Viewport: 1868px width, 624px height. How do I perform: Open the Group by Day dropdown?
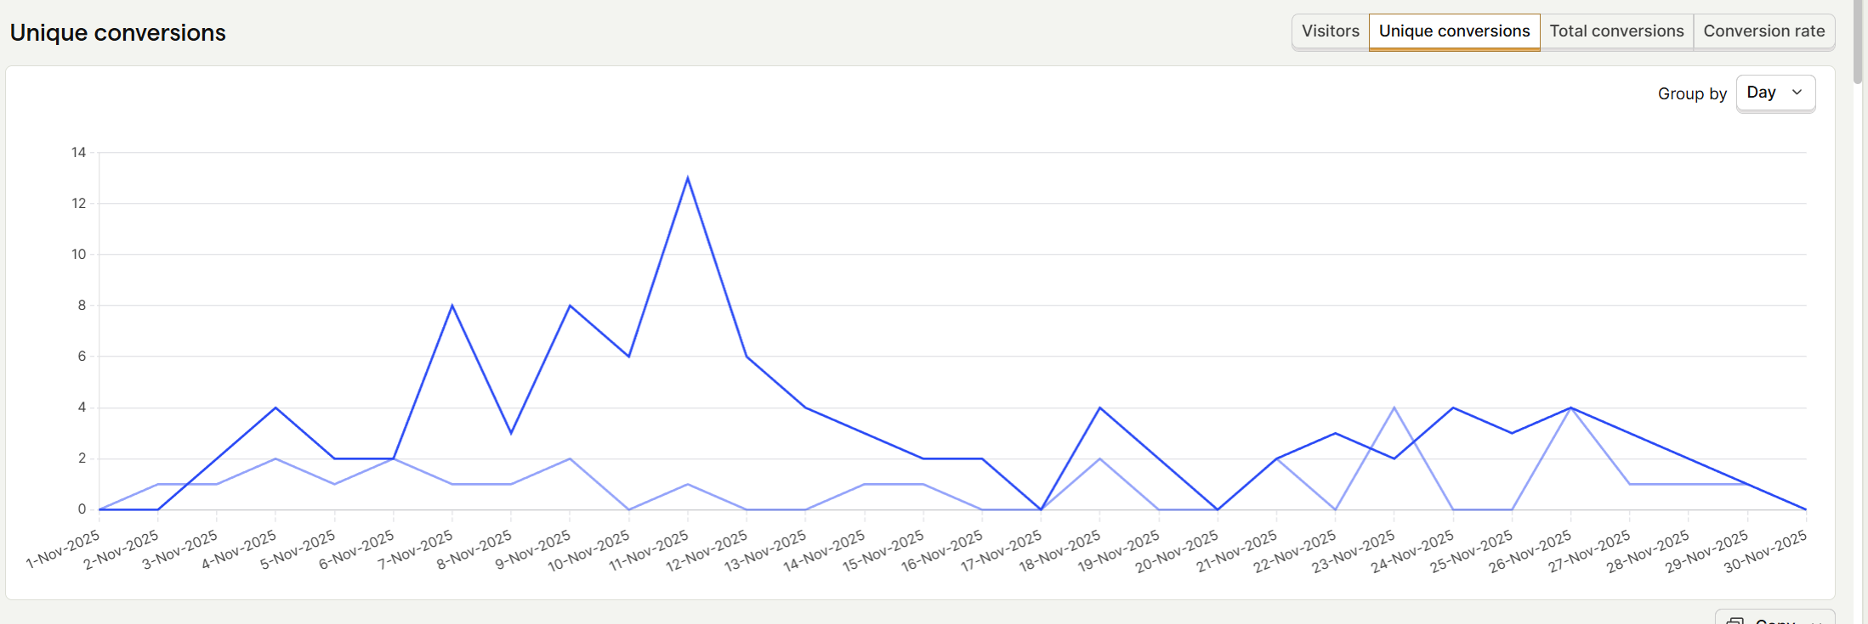click(1774, 93)
